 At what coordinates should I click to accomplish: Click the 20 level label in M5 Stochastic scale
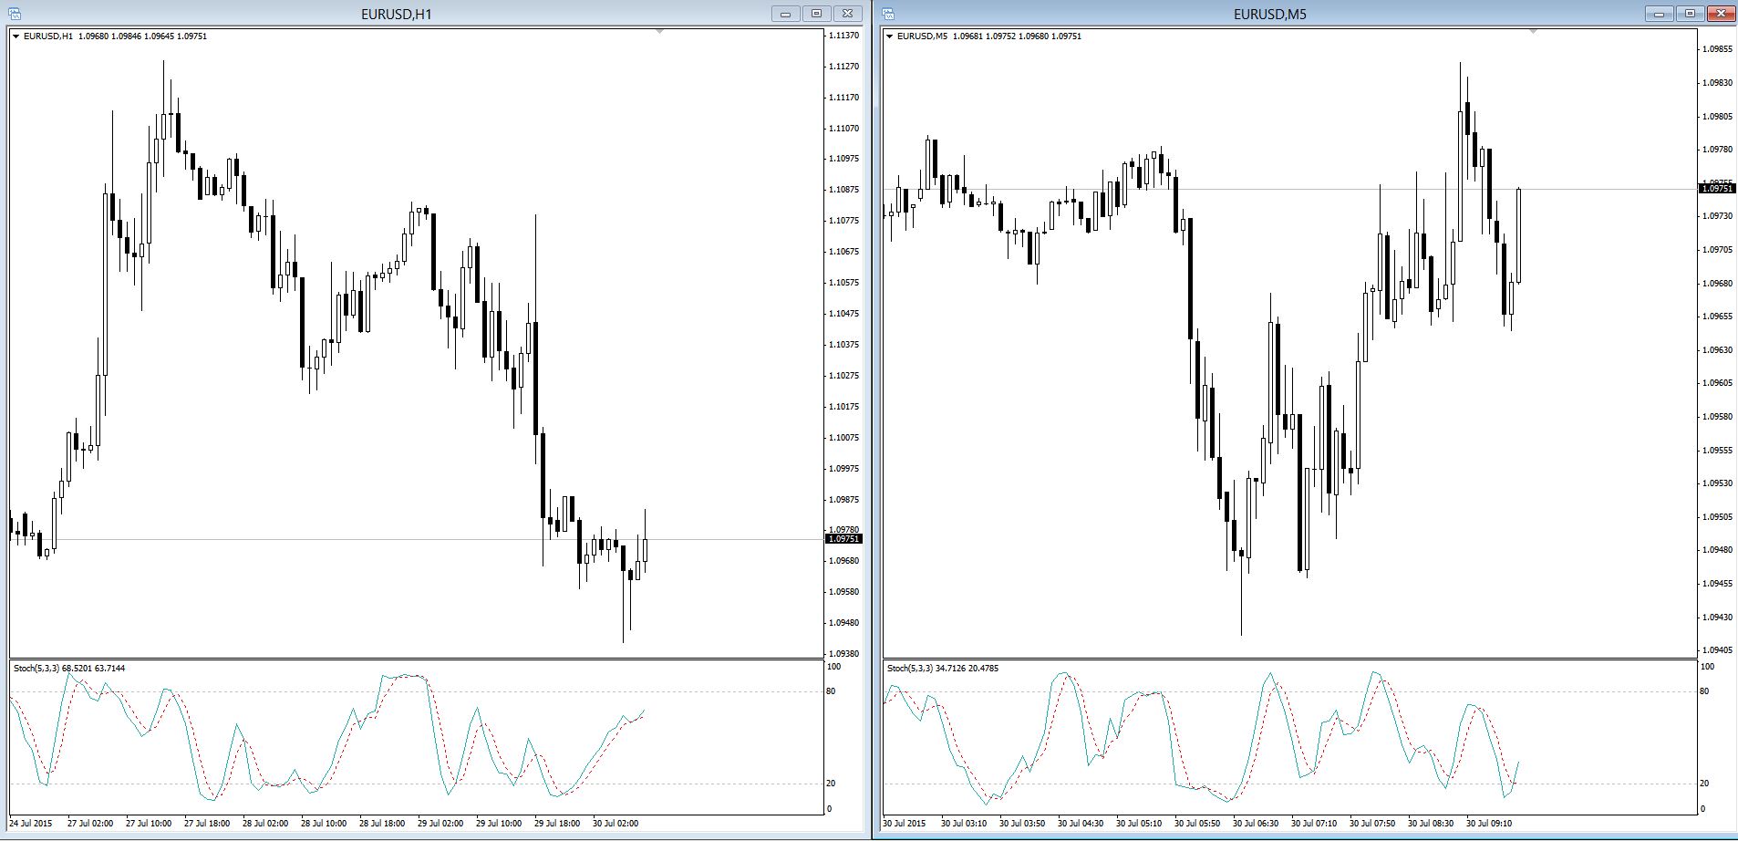pos(1704,784)
